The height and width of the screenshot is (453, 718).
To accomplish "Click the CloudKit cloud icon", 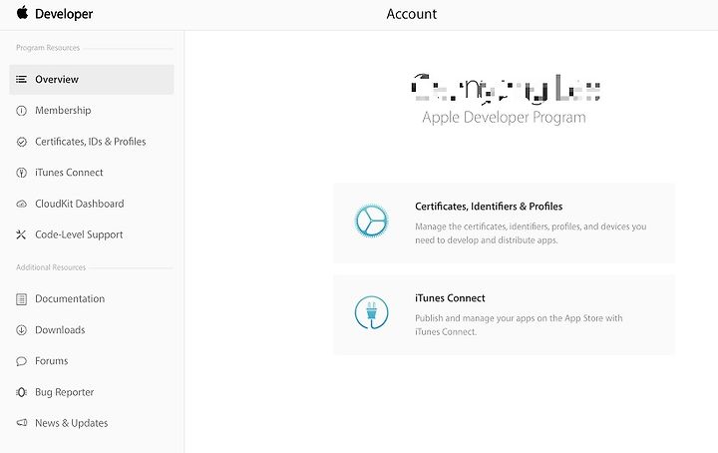I will (x=21, y=204).
